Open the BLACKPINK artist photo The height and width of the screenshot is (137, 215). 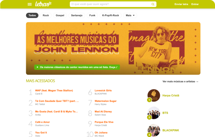tap(154, 130)
